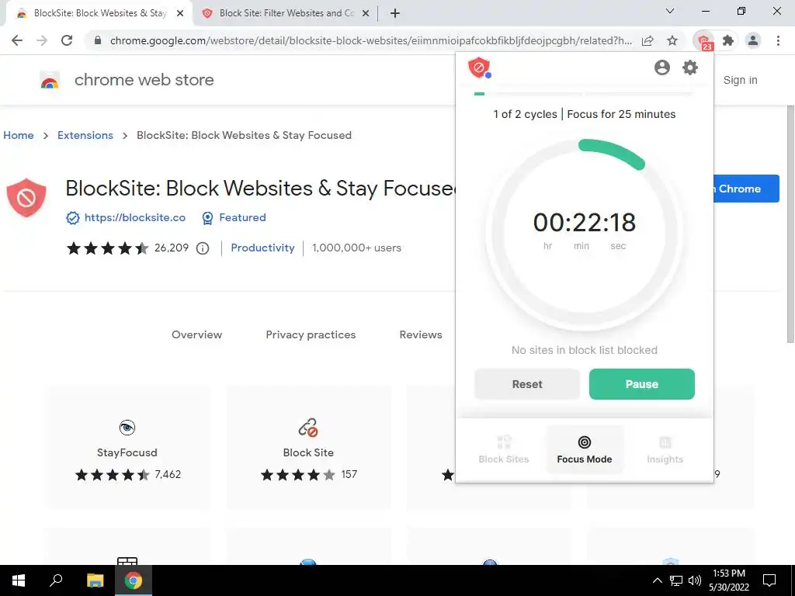The width and height of the screenshot is (795, 596).
Task: Open notification center icon
Action: click(769, 580)
